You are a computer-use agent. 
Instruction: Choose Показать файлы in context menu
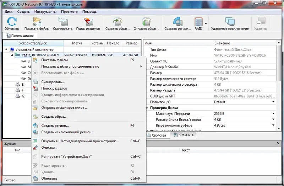pyautogui.click(x=88, y=60)
